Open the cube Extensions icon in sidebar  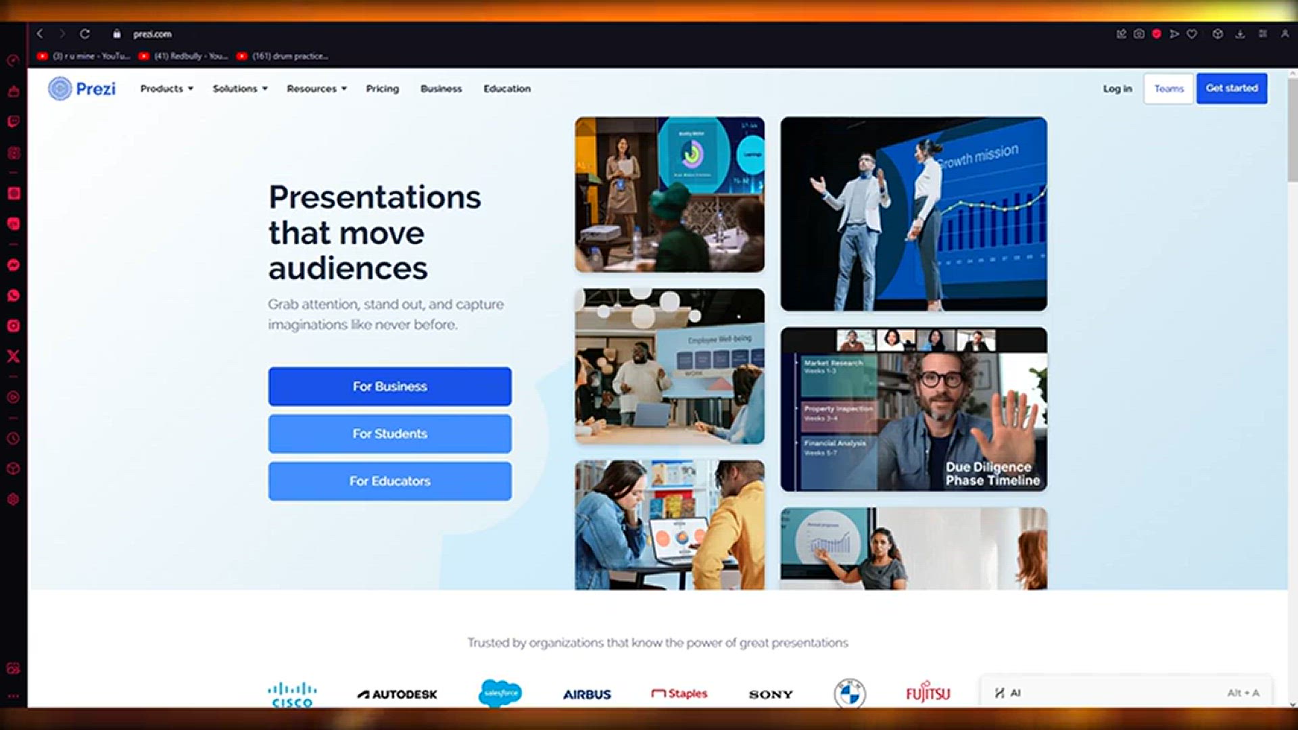pyautogui.click(x=13, y=469)
